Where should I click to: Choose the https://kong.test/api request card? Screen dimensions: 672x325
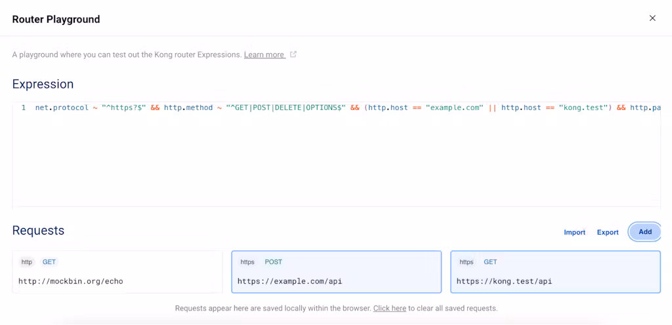click(555, 272)
